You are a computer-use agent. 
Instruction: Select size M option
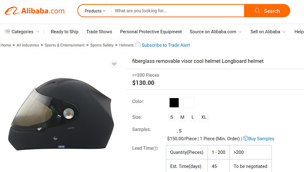pos(182,117)
